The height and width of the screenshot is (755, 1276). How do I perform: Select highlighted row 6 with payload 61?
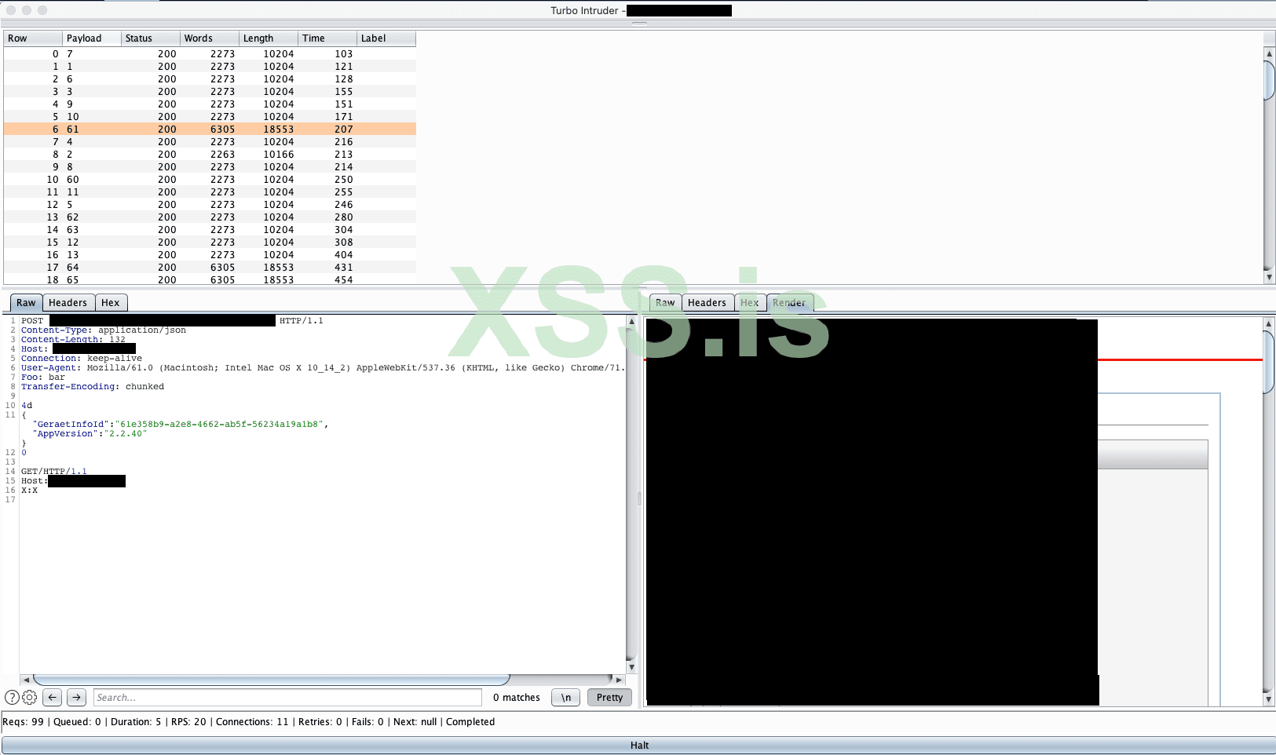(x=210, y=129)
